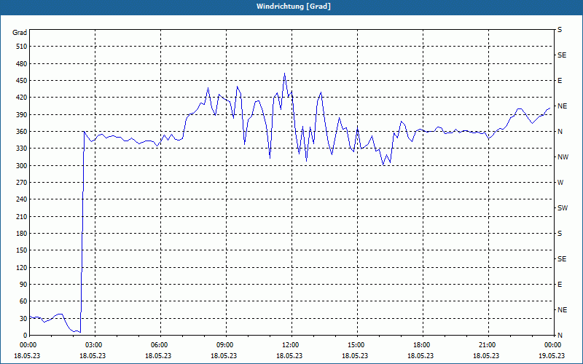Click the 21:00 time axis label

(x=486, y=345)
